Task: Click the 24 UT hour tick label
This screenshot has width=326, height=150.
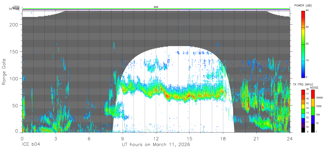Action: (x=290, y=139)
